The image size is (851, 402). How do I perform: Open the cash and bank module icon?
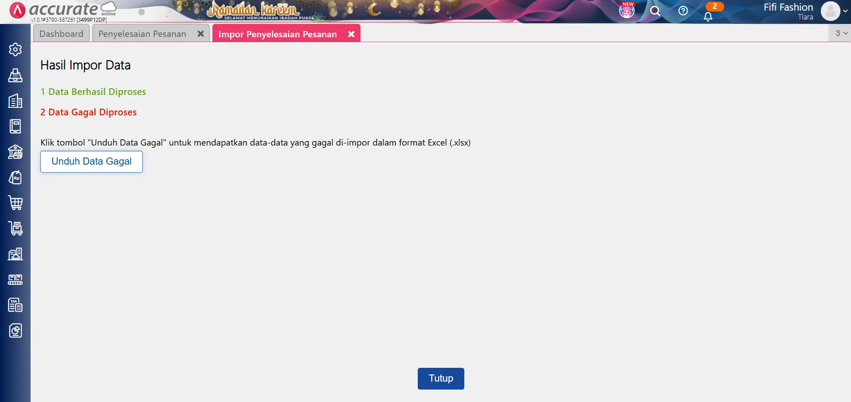[x=15, y=152]
